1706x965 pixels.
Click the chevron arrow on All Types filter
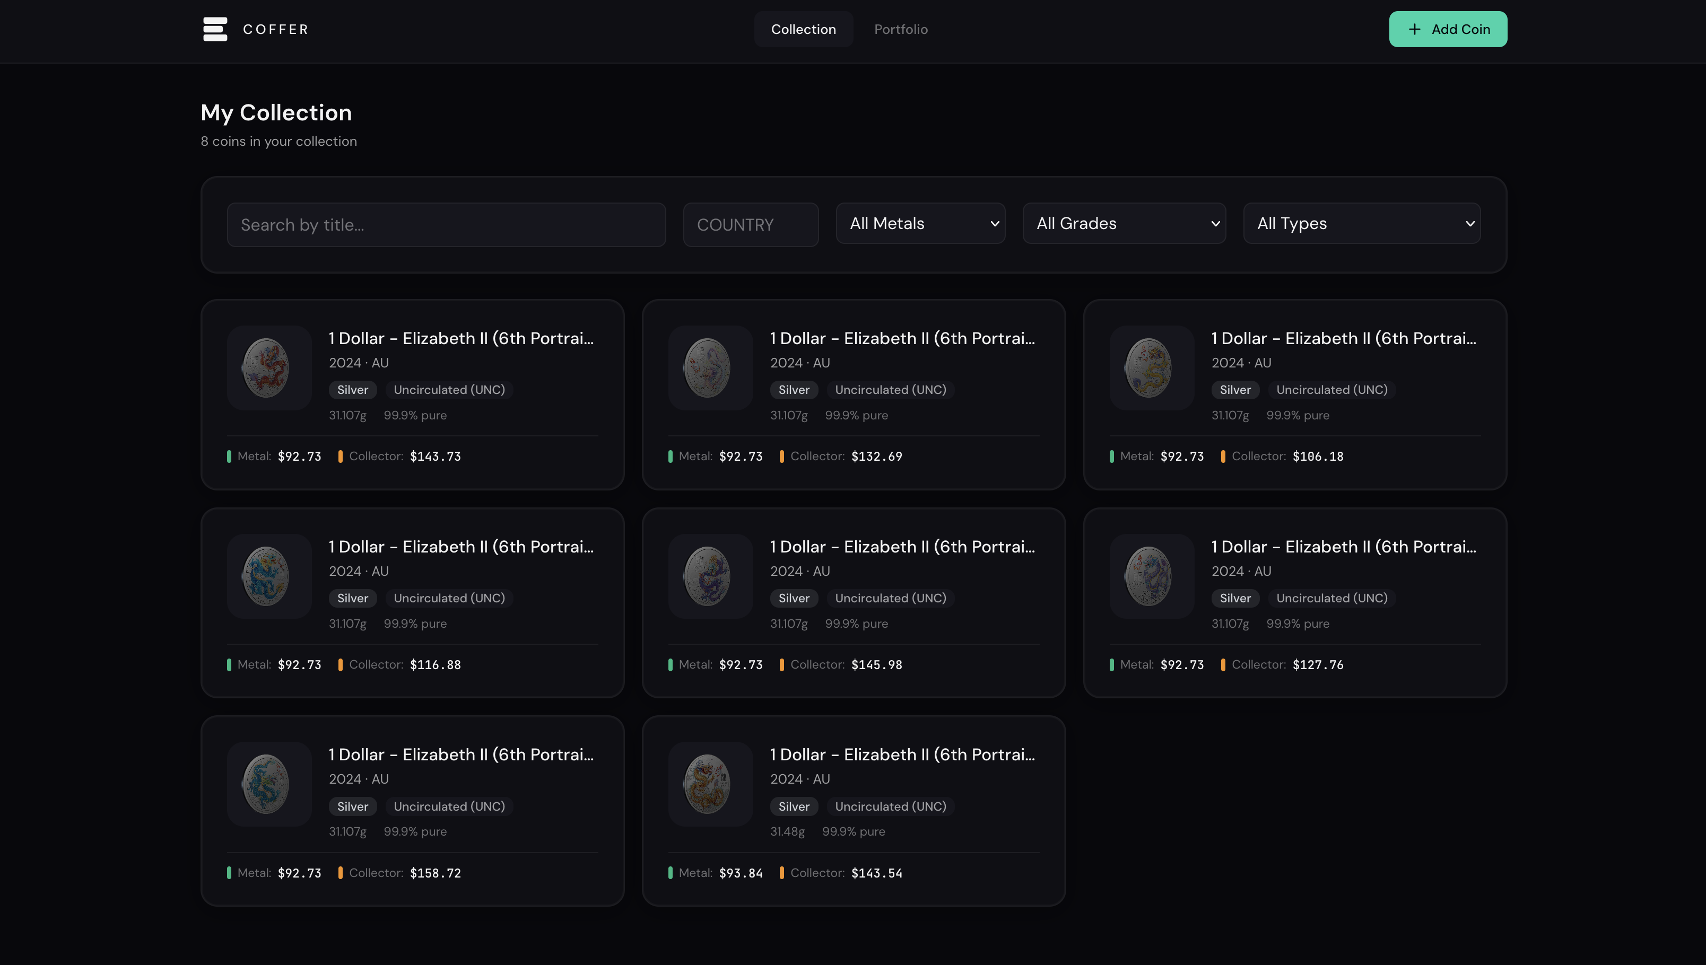click(1469, 223)
